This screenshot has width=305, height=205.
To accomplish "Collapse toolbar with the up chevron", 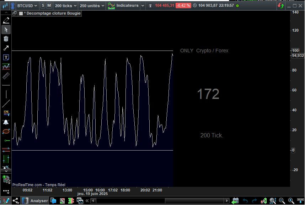I will (x=6, y=12).
